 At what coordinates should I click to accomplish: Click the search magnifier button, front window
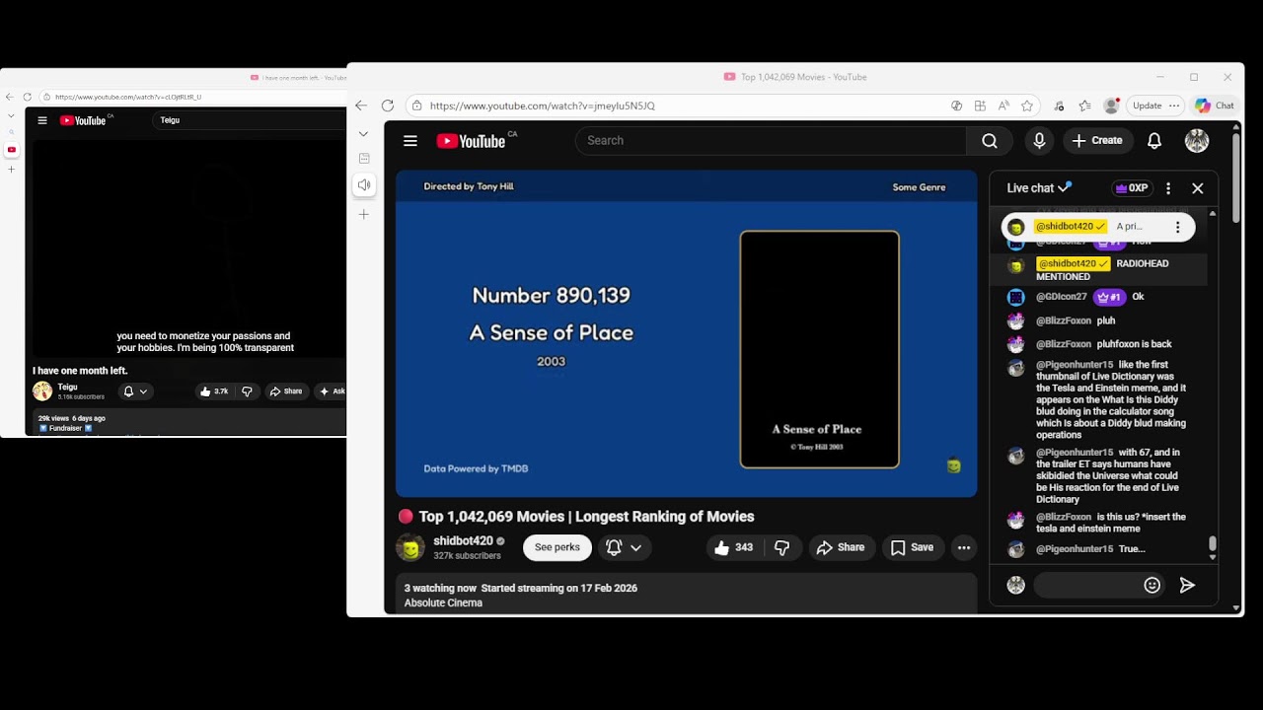pyautogui.click(x=990, y=141)
